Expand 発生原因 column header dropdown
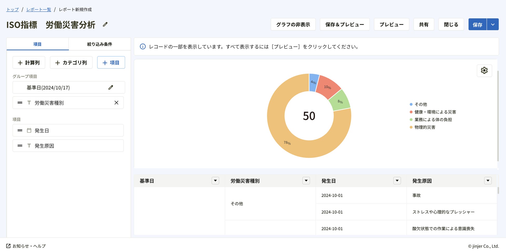 (488, 181)
